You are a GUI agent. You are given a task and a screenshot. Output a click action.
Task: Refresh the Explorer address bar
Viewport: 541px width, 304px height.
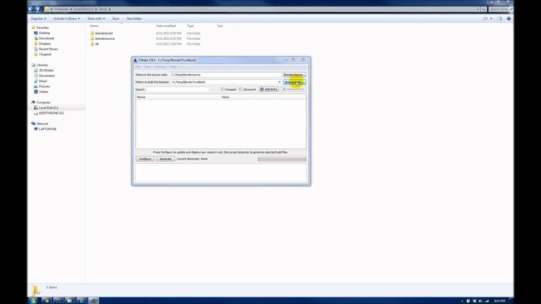pos(484,9)
